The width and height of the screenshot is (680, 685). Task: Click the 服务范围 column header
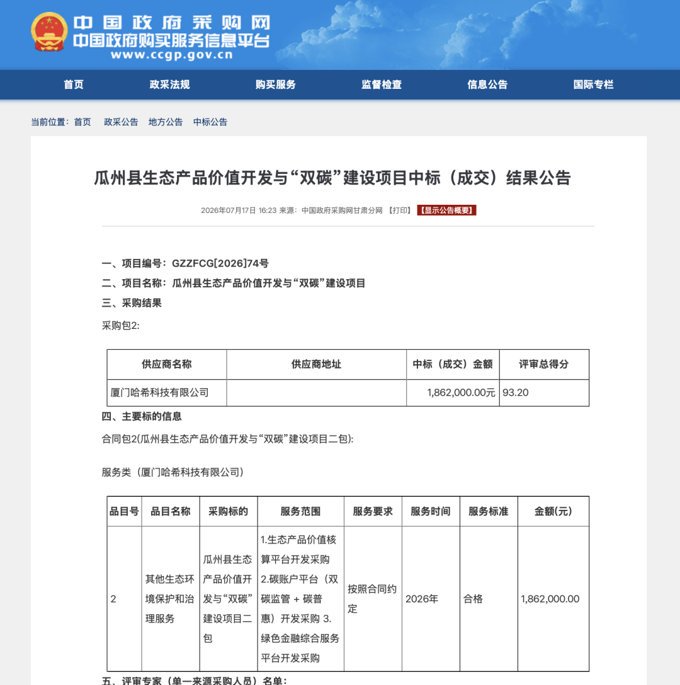click(x=301, y=512)
